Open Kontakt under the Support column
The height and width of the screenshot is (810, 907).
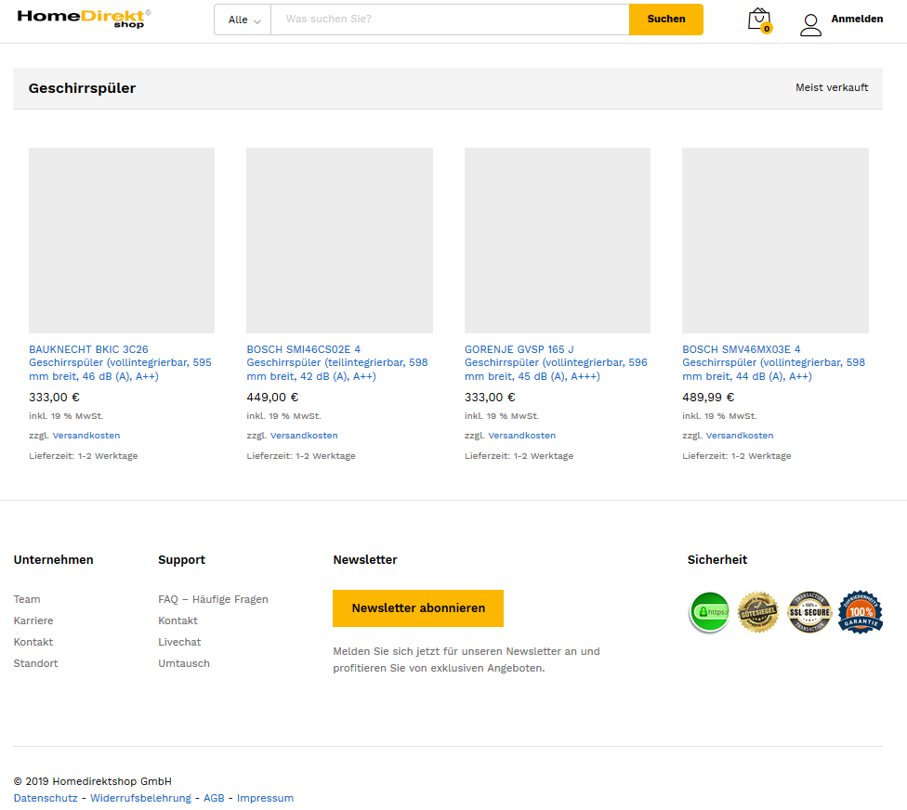point(178,621)
